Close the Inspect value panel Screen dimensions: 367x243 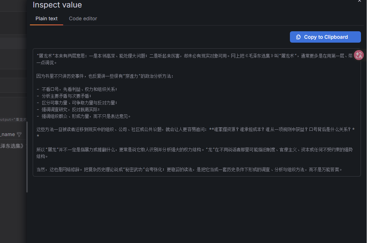click(359, 1)
